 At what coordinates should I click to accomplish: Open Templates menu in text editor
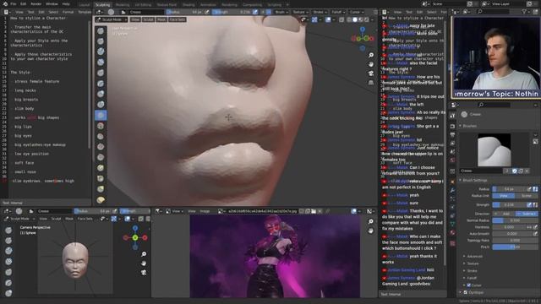pyautogui.click(x=85, y=12)
